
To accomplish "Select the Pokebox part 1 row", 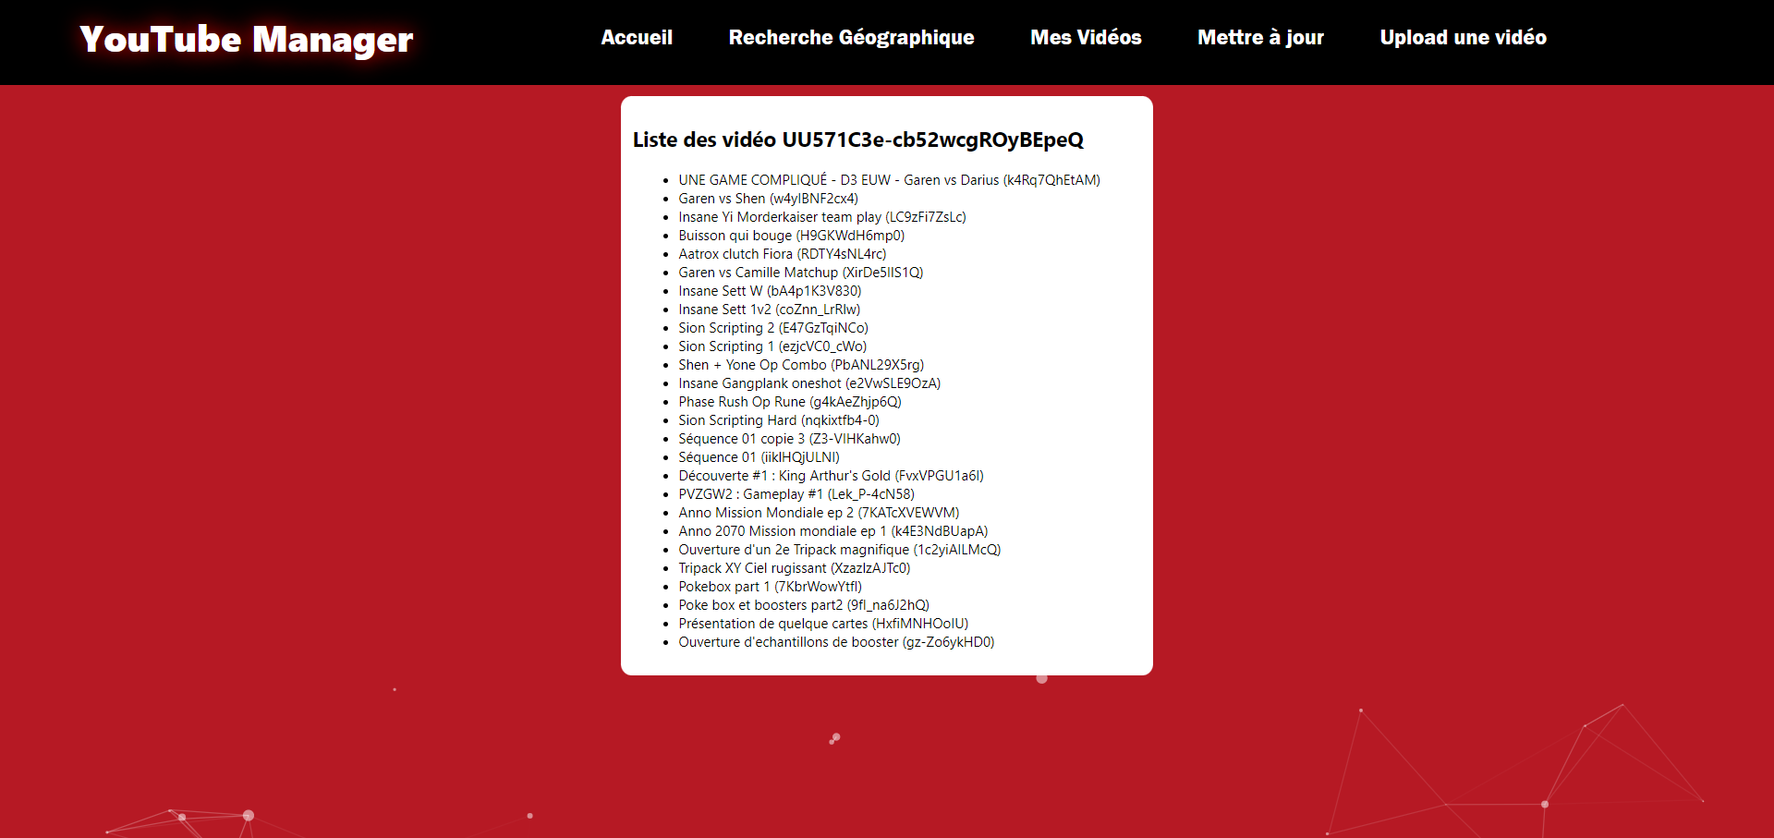I will 770,587.
